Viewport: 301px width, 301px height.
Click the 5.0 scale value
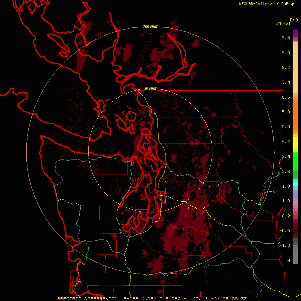click(286, 127)
